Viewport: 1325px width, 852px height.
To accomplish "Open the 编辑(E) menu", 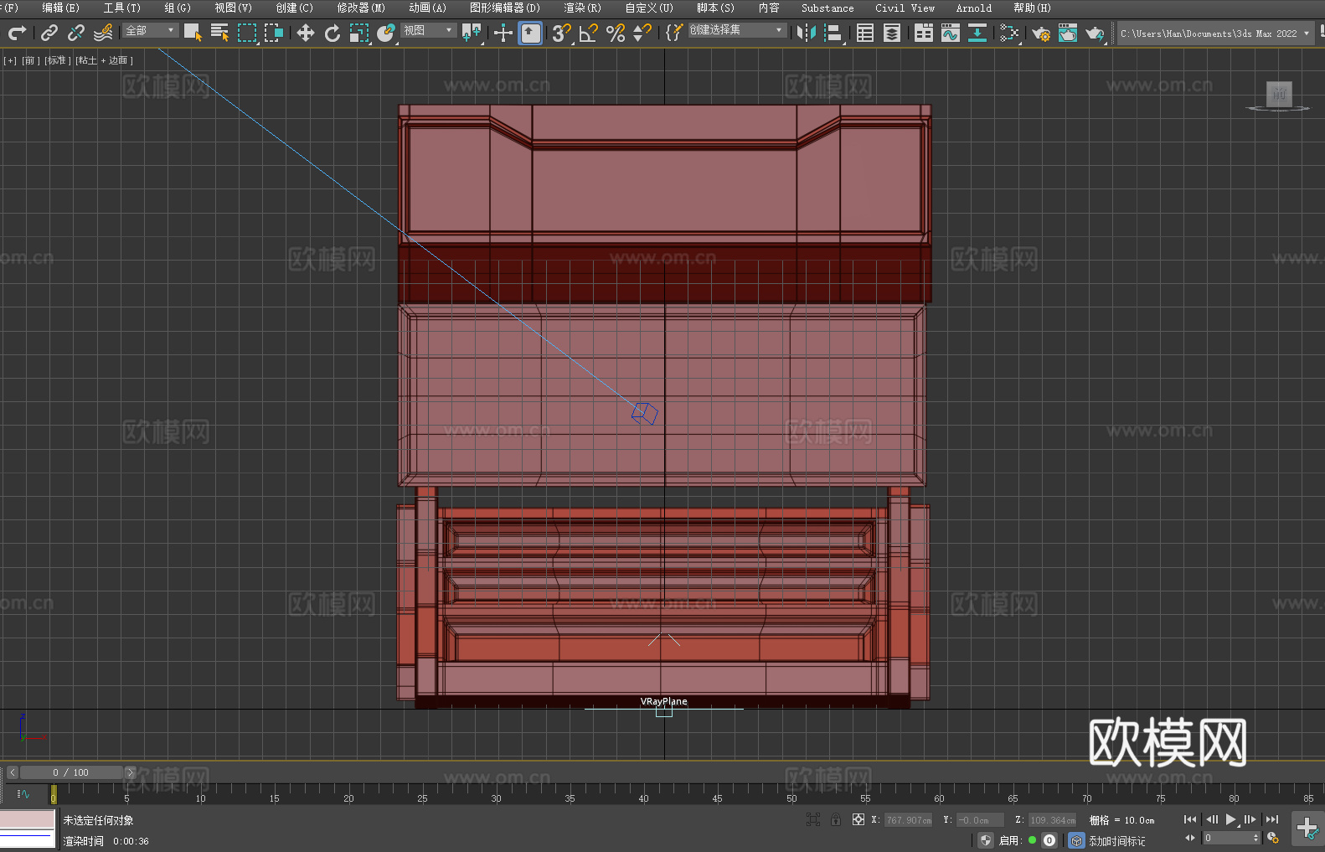I will 61,8.
